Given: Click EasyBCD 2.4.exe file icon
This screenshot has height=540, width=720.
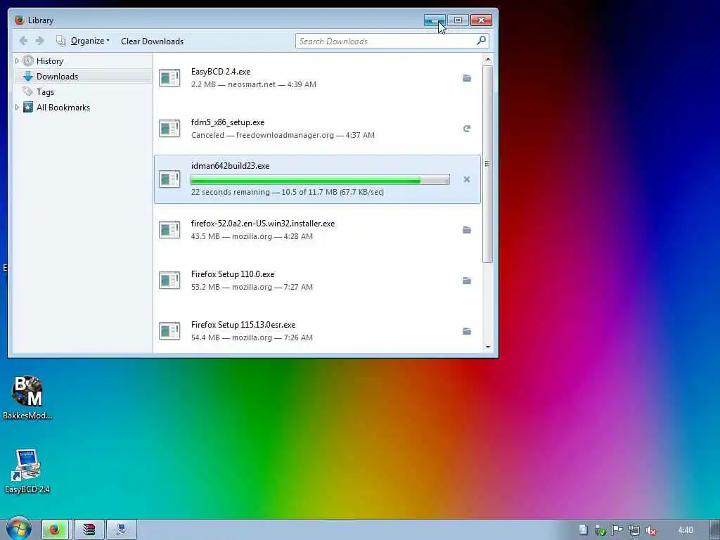Looking at the screenshot, I should [x=169, y=77].
